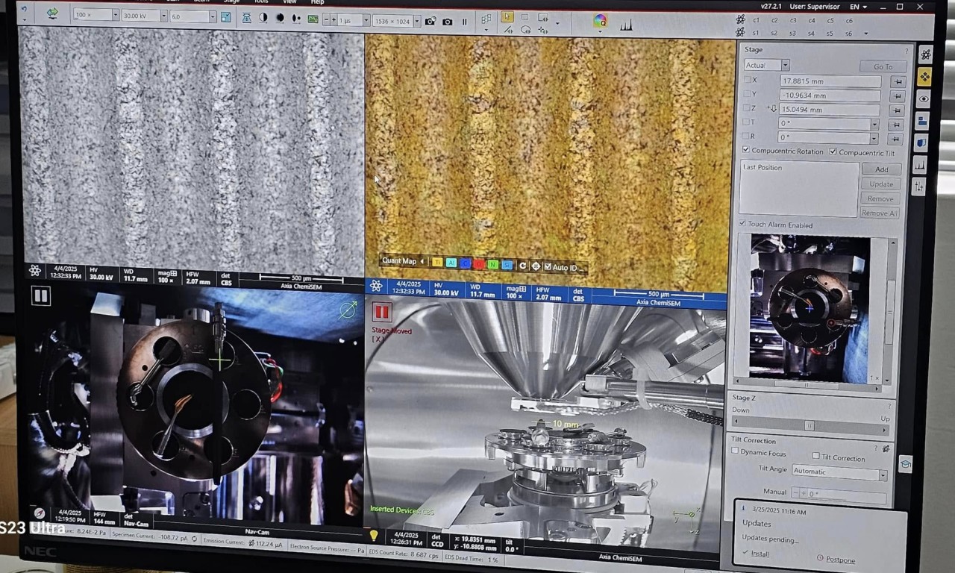
Task: Uncheck Compucentric Rotation checkbox
Action: (745, 151)
